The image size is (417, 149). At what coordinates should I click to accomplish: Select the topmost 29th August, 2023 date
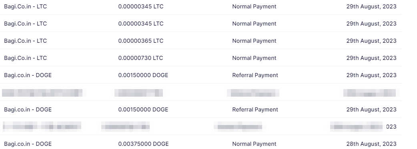371,7
